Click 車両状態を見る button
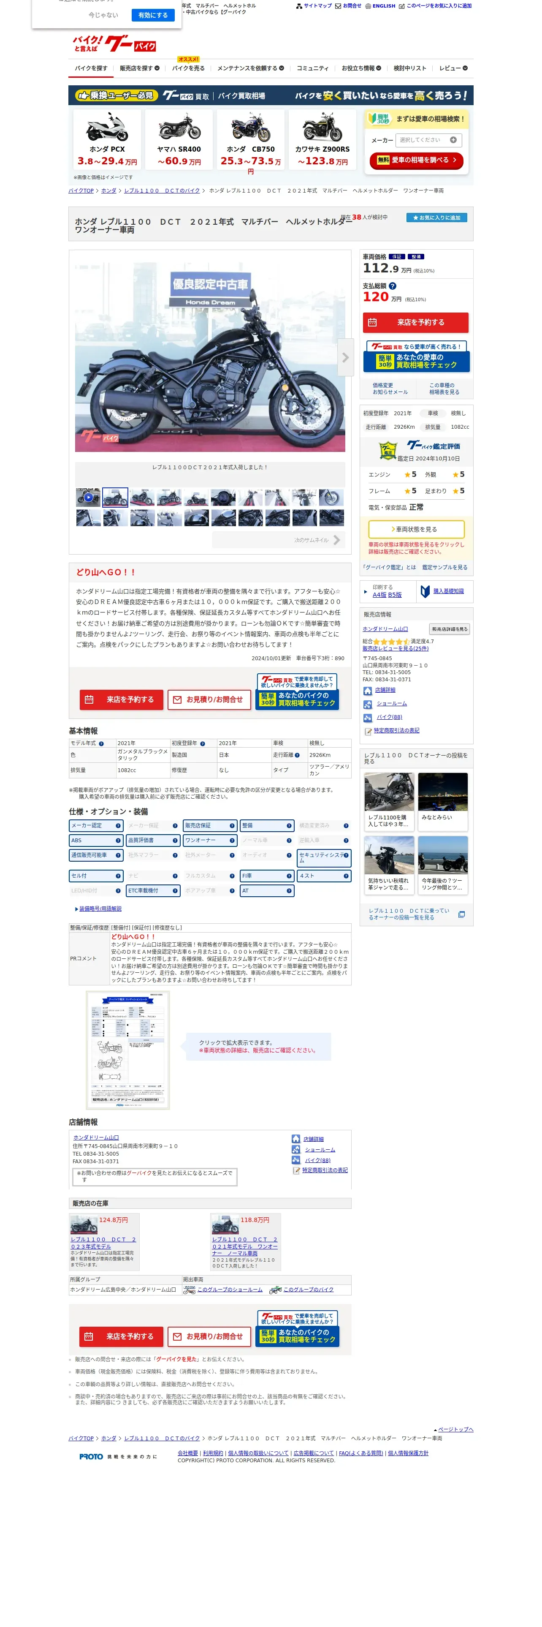The height and width of the screenshot is (1627, 542). click(x=417, y=529)
